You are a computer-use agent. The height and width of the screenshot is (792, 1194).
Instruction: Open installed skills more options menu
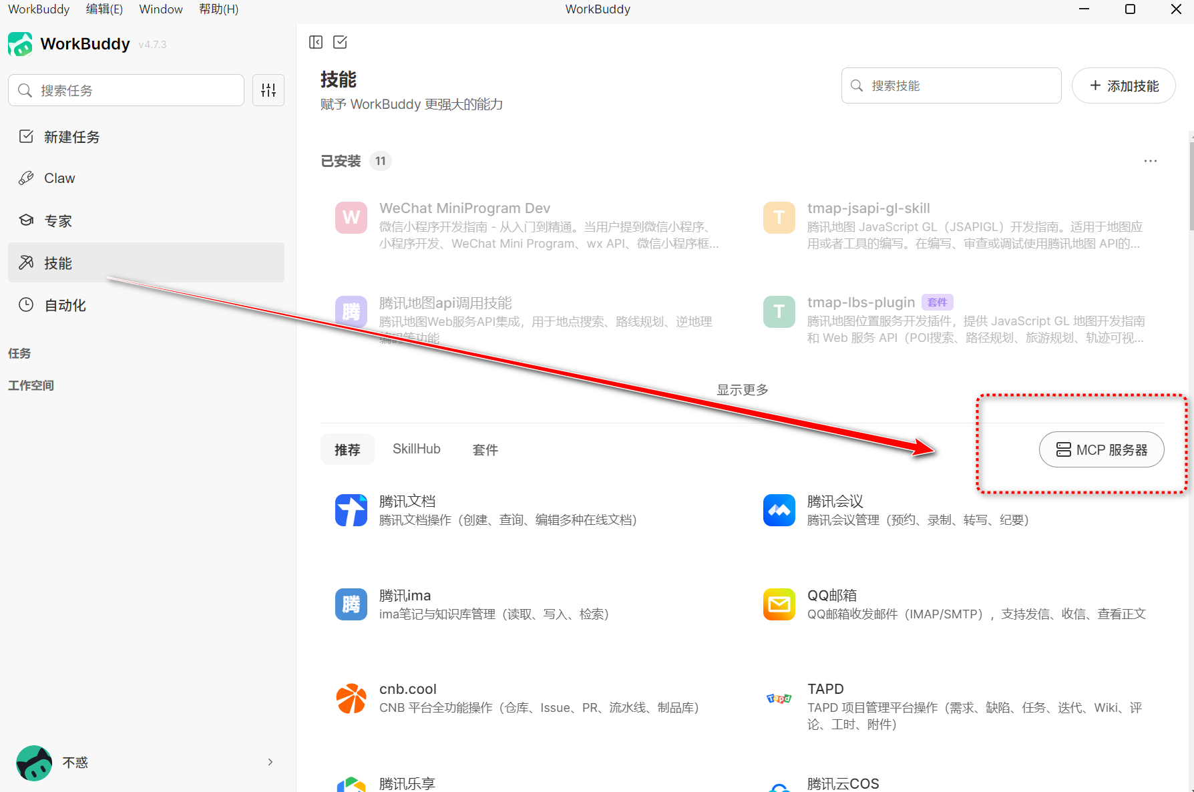click(x=1151, y=161)
